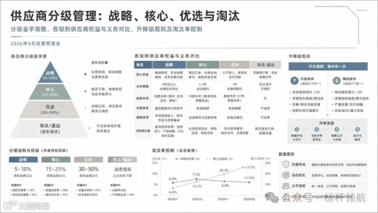This screenshot has width=378, height=213.
Task: Click the 合作期限 row label
Action: click(142, 87)
